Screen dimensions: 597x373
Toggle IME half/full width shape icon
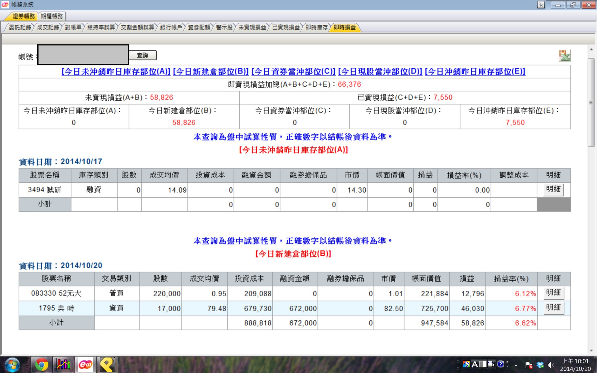(483, 364)
